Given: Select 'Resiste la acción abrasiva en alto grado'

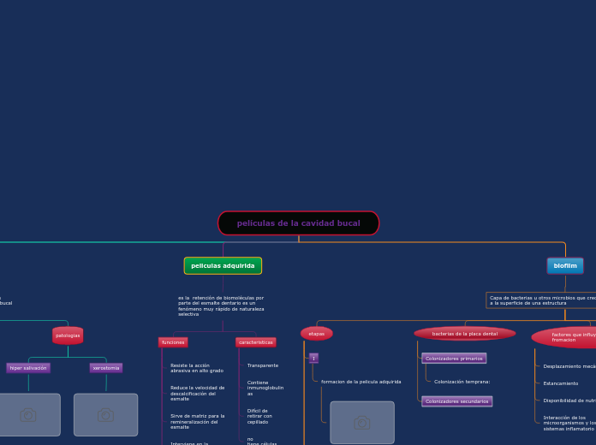Looking at the screenshot, I should coord(197,368).
